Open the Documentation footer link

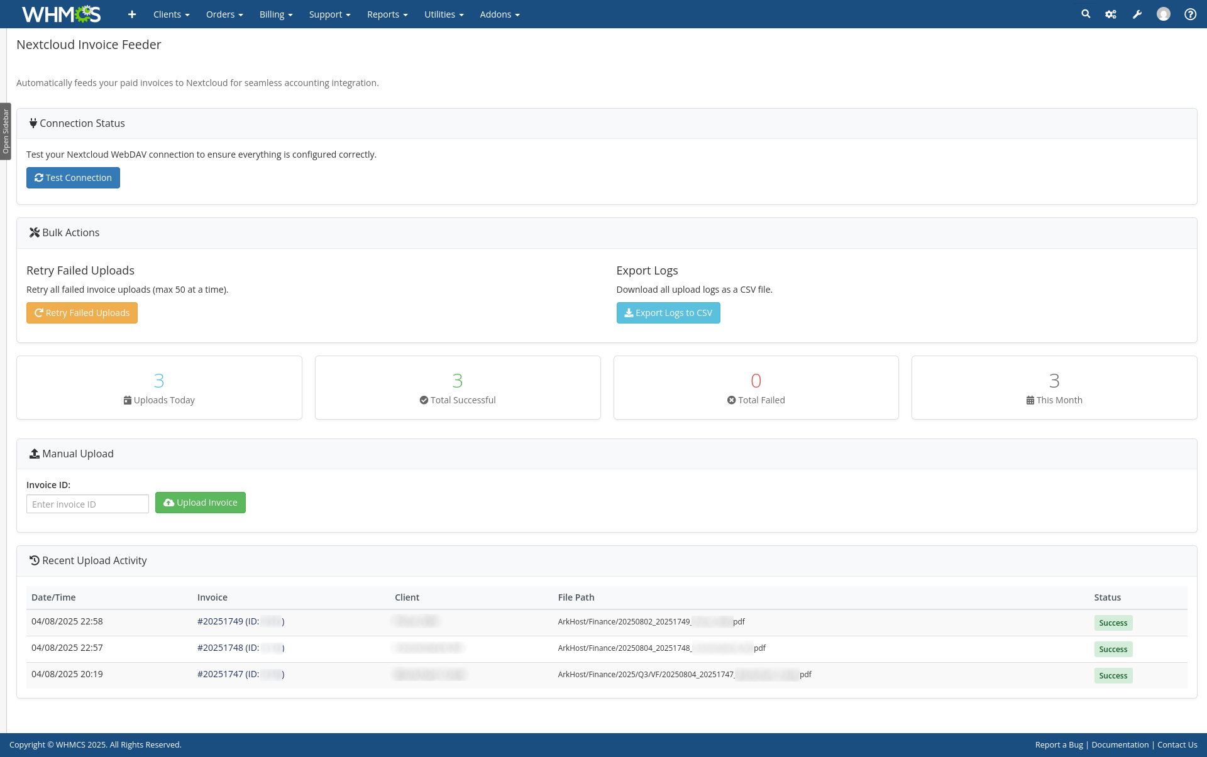(x=1120, y=744)
